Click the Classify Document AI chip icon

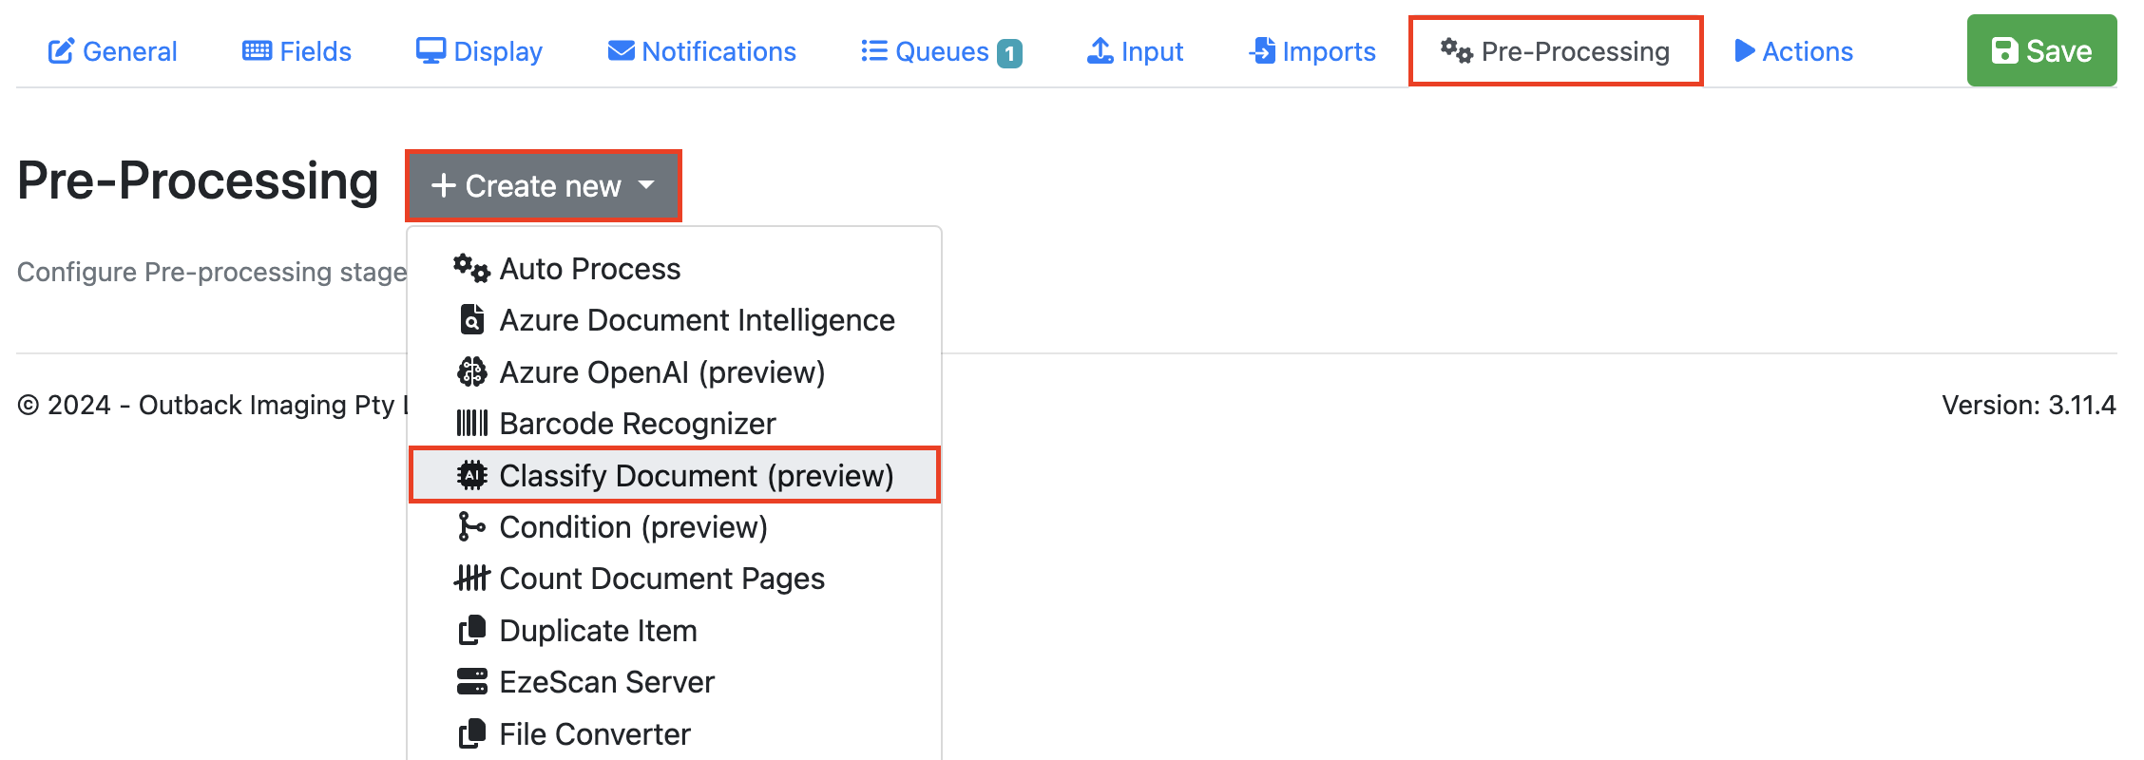[471, 475]
